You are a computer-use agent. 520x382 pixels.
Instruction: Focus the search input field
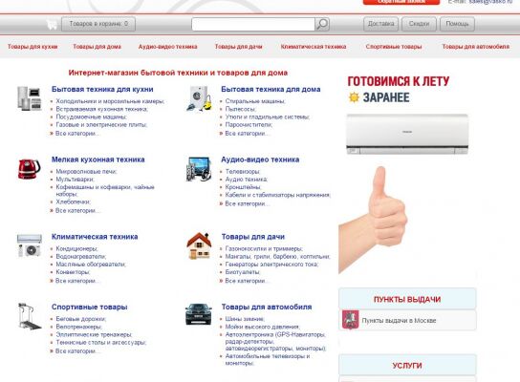[x=253, y=24]
